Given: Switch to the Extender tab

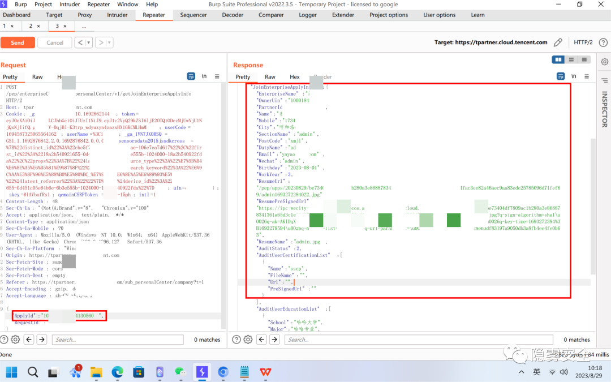Looking at the screenshot, I should [x=343, y=15].
